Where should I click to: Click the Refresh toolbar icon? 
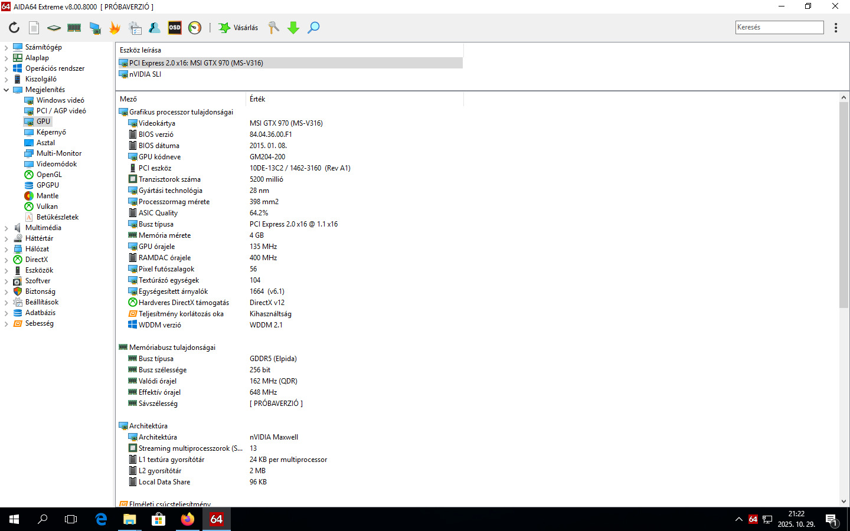click(x=14, y=28)
